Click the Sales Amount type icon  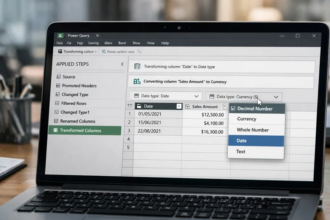(x=187, y=107)
